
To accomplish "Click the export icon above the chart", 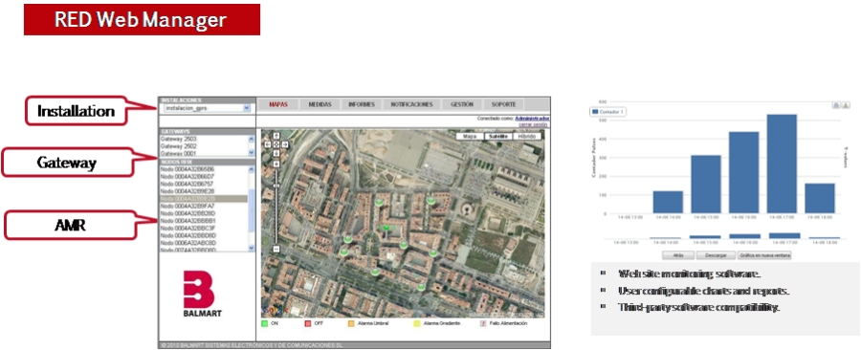I will (x=846, y=105).
